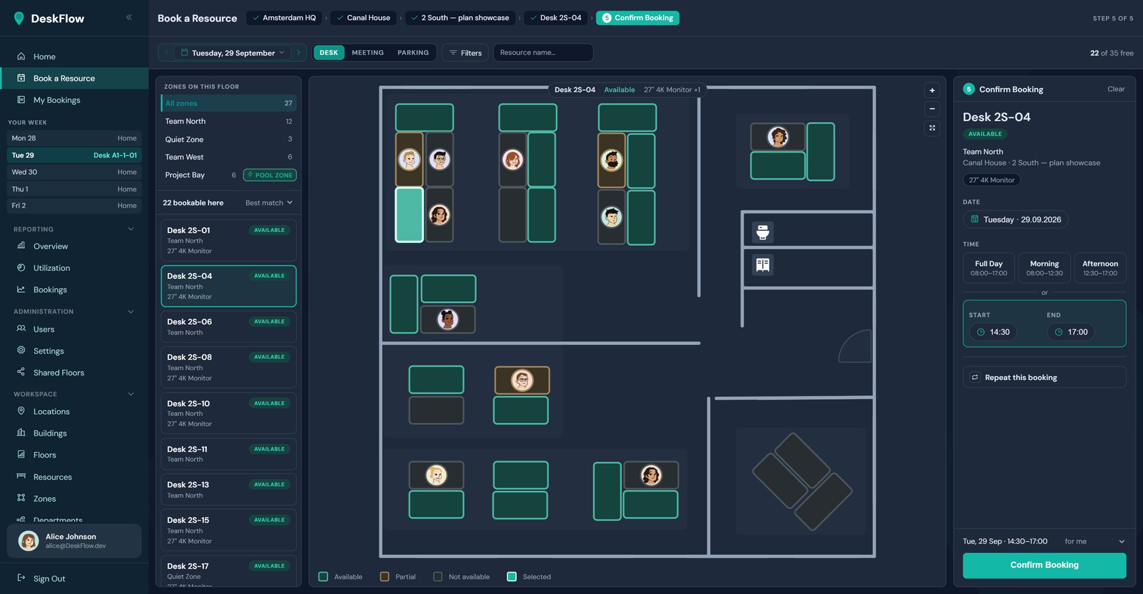The width and height of the screenshot is (1143, 594).
Task: Collapse the Workspace section
Action: (131, 394)
